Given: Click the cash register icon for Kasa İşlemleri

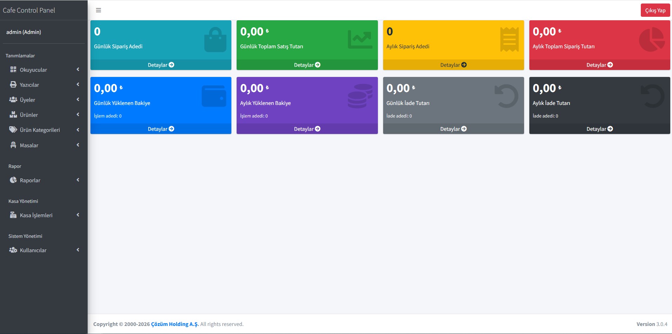Looking at the screenshot, I should (x=13, y=215).
